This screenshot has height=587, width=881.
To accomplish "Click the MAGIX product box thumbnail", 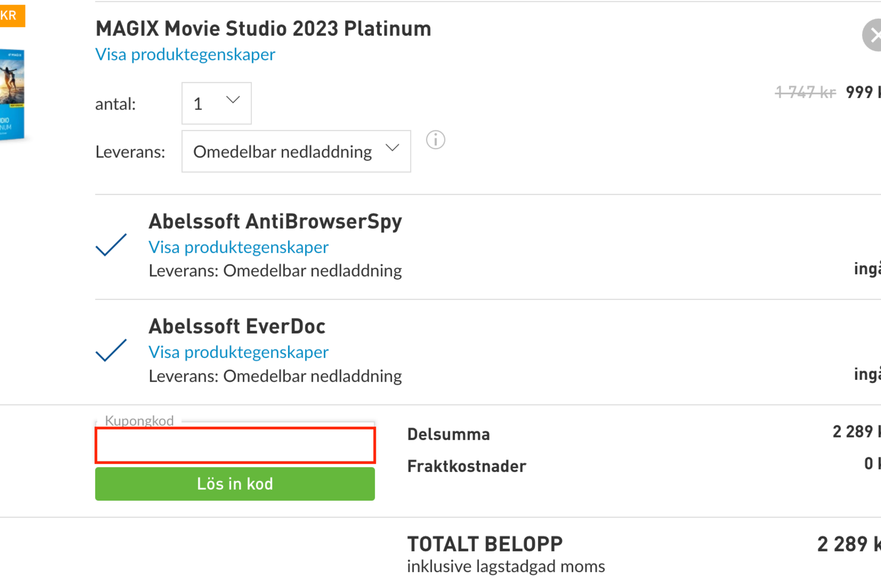I will point(12,95).
